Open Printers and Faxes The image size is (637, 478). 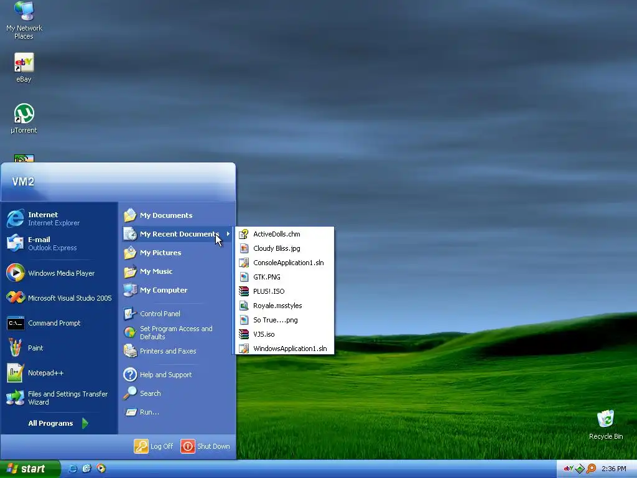point(177,351)
